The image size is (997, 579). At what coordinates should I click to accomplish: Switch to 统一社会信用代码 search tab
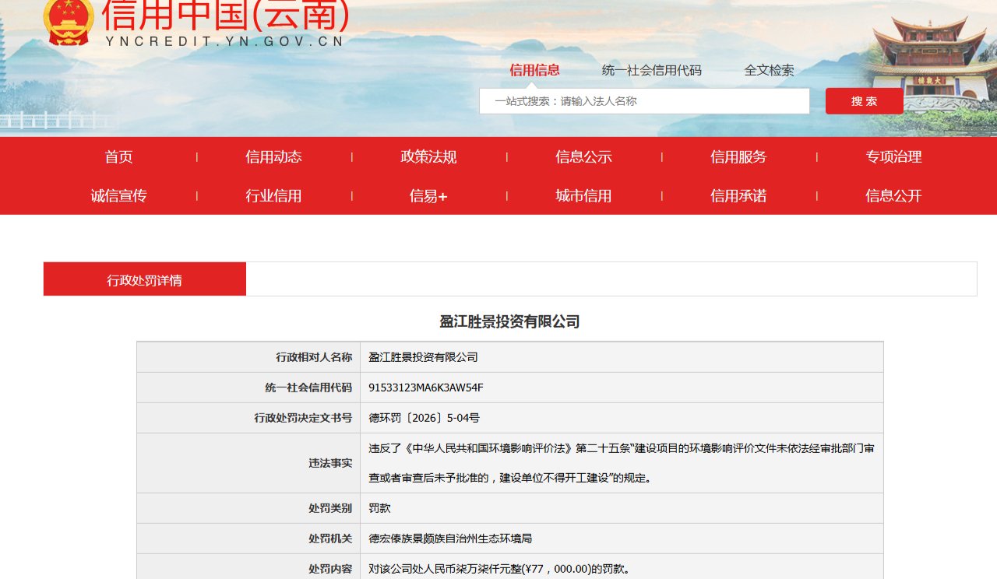pos(652,70)
